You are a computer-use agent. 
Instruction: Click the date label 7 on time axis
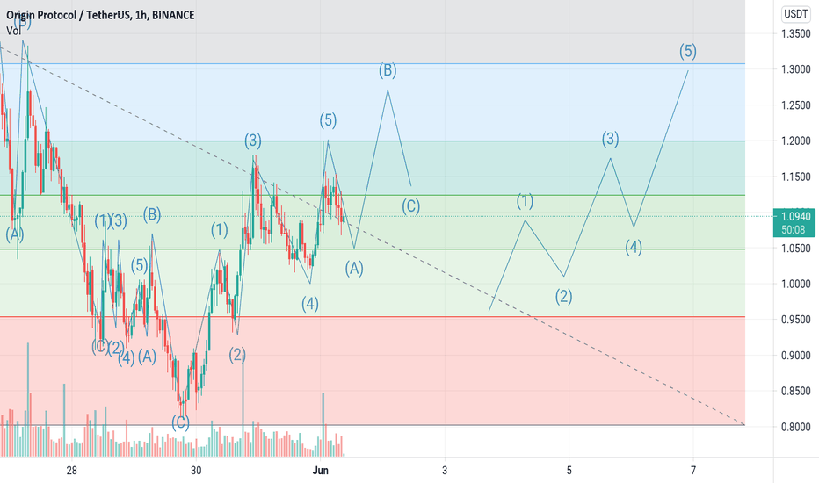(693, 471)
